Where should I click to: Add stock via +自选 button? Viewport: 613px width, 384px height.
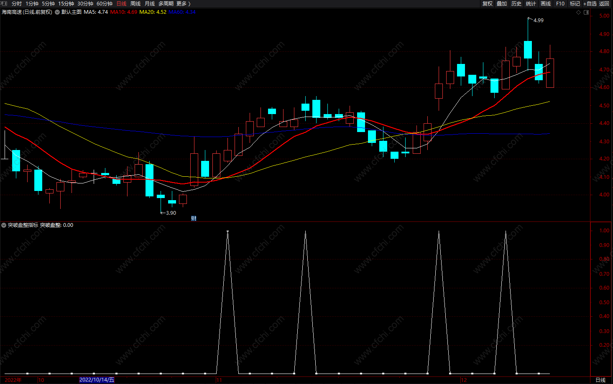tap(590, 3)
